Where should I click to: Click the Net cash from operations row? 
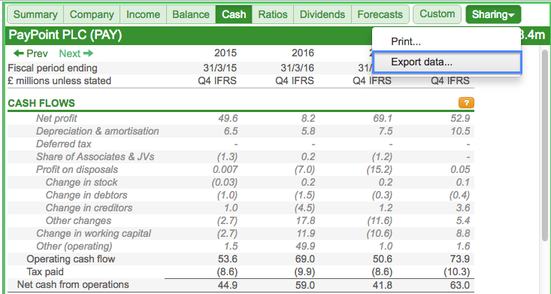[x=241, y=285]
